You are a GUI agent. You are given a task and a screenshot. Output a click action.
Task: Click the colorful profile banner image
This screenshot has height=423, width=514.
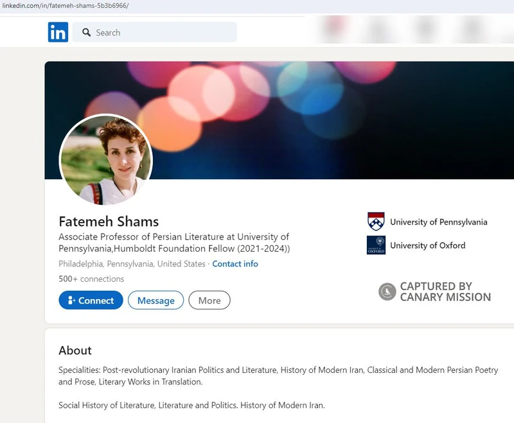click(x=289, y=96)
